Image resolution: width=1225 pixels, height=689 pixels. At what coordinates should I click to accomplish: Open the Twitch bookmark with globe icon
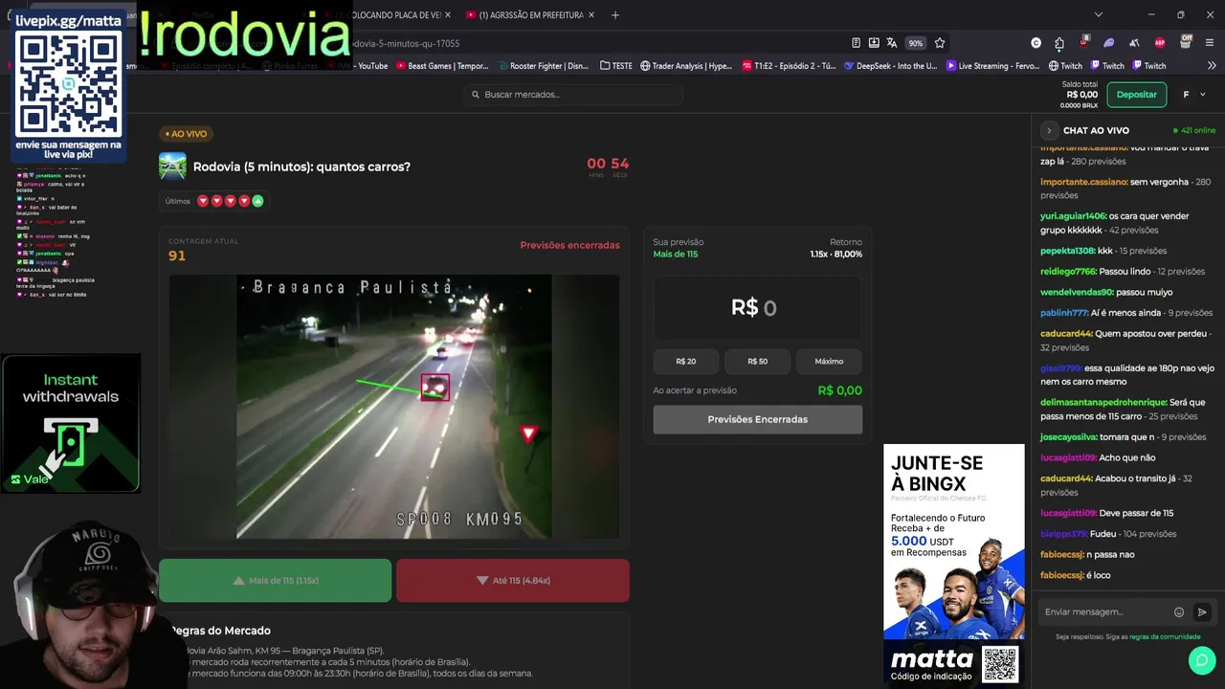tap(1065, 66)
